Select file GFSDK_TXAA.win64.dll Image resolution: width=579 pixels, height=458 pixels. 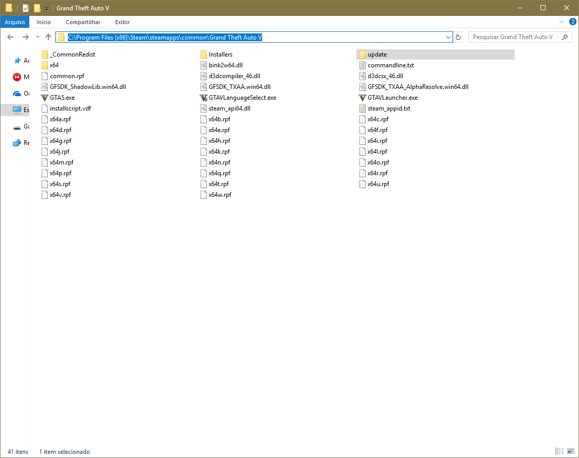[235, 87]
